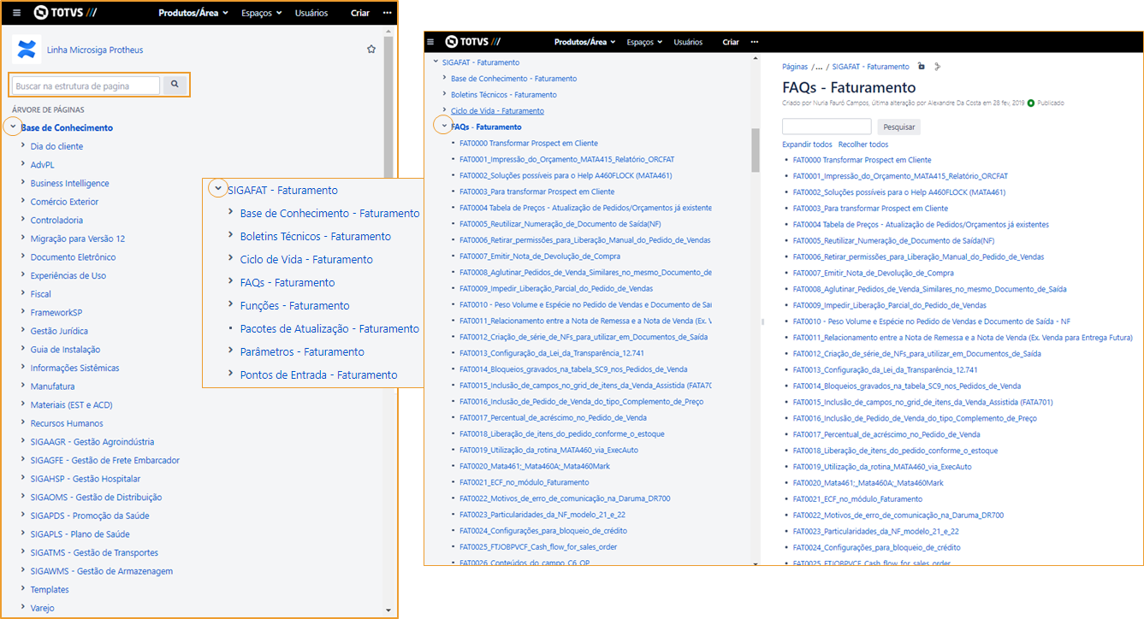Expand the Templates tree node
The width and height of the screenshot is (1144, 619).
[x=23, y=589]
